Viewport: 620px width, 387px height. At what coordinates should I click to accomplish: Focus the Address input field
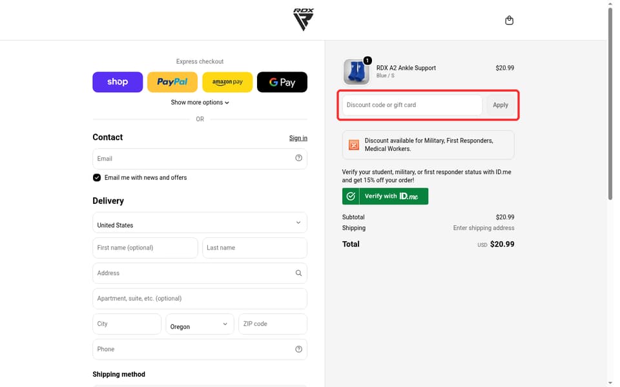coord(200,273)
